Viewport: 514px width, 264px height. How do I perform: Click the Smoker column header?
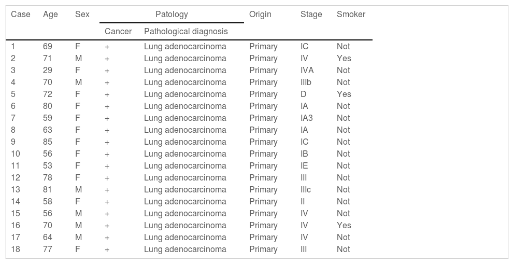click(x=351, y=15)
